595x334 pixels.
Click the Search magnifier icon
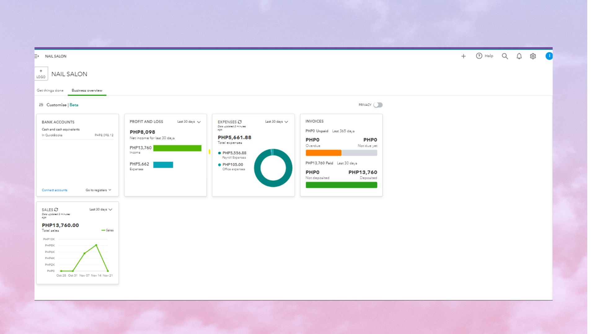pos(505,56)
